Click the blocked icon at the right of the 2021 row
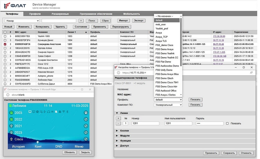260x159 pixels. pyautogui.click(x=86, y=126)
